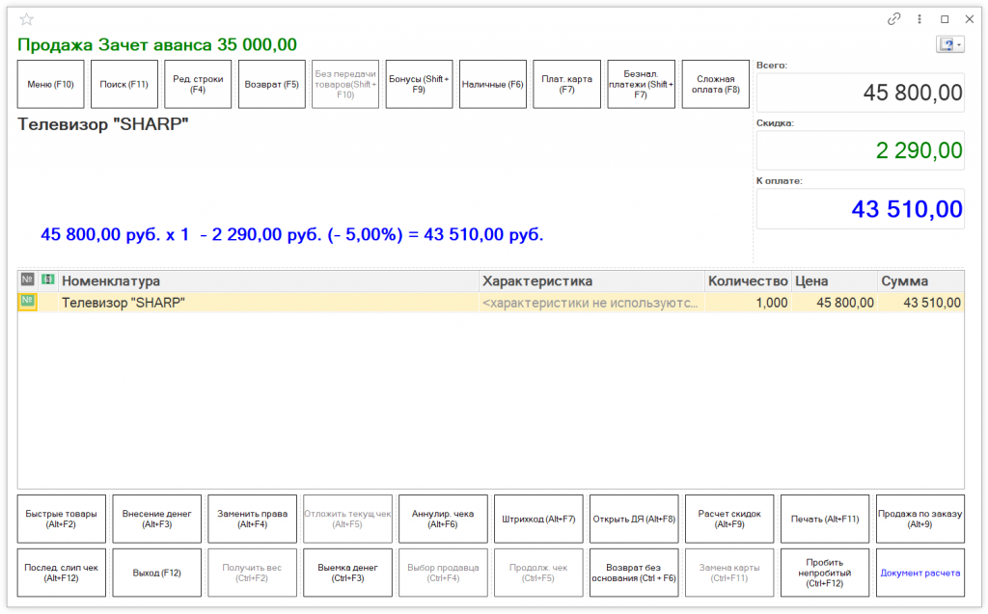This screenshot has width=988, height=614.
Task: Select the Количество cell with 1,000
Action: (x=747, y=303)
